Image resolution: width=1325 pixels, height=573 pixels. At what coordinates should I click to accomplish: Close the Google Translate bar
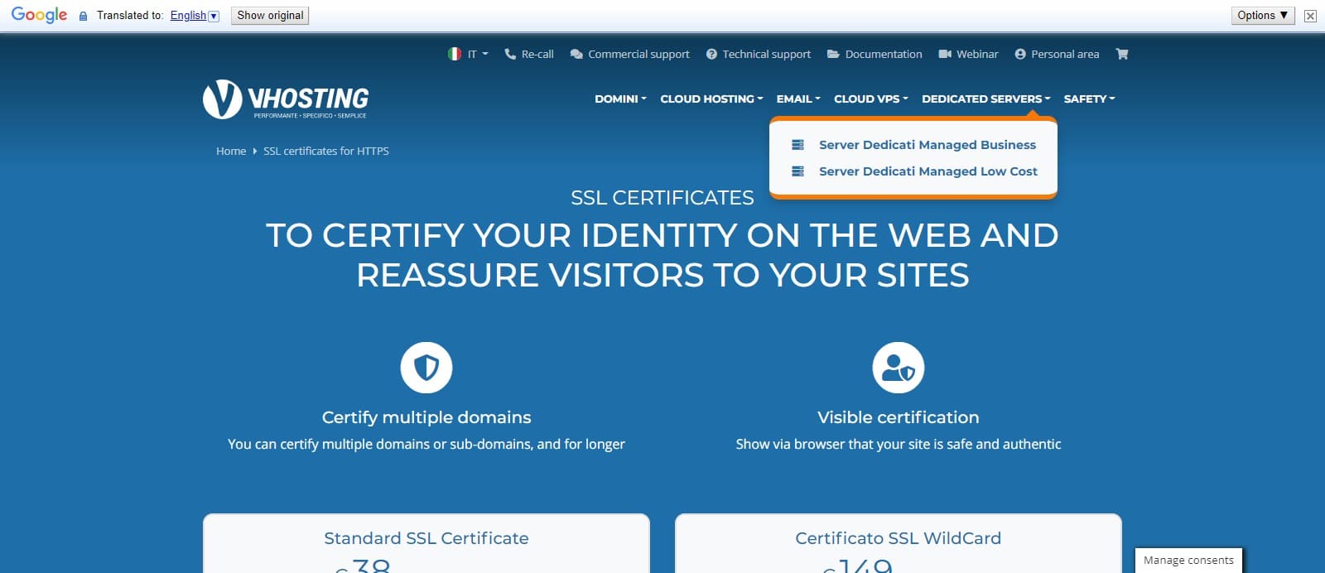click(1310, 16)
